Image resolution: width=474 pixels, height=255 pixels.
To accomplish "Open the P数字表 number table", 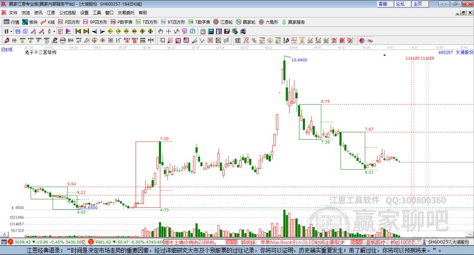I will pos(121,22).
